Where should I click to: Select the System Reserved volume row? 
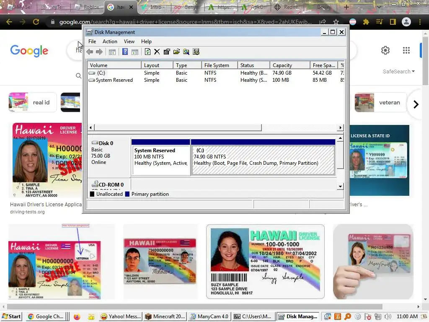click(x=216, y=80)
